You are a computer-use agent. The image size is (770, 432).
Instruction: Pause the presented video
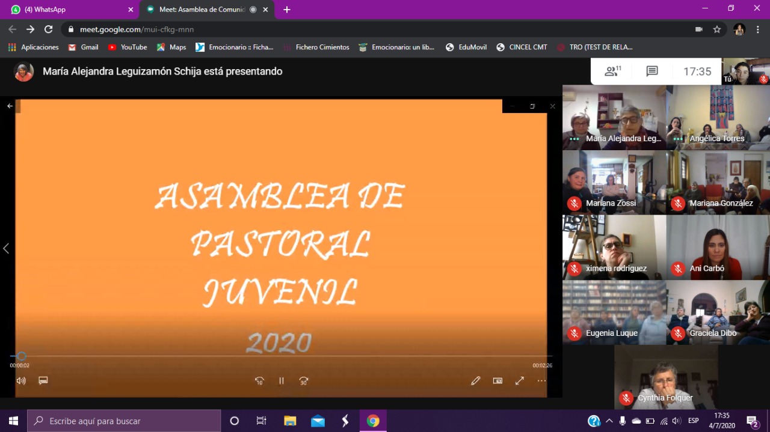click(281, 381)
